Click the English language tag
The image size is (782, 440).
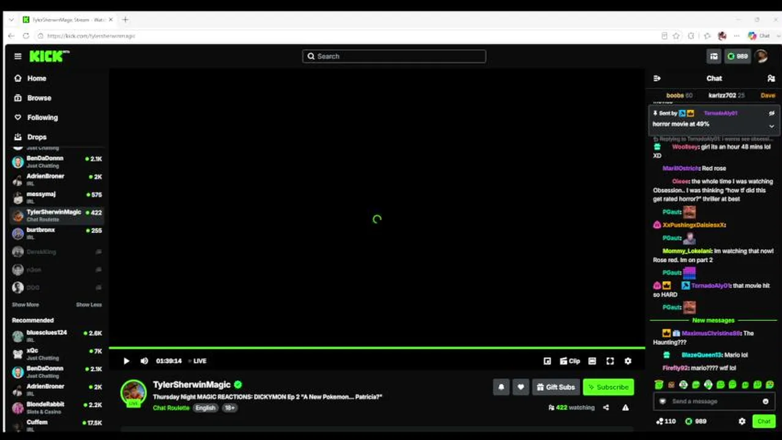pos(205,408)
